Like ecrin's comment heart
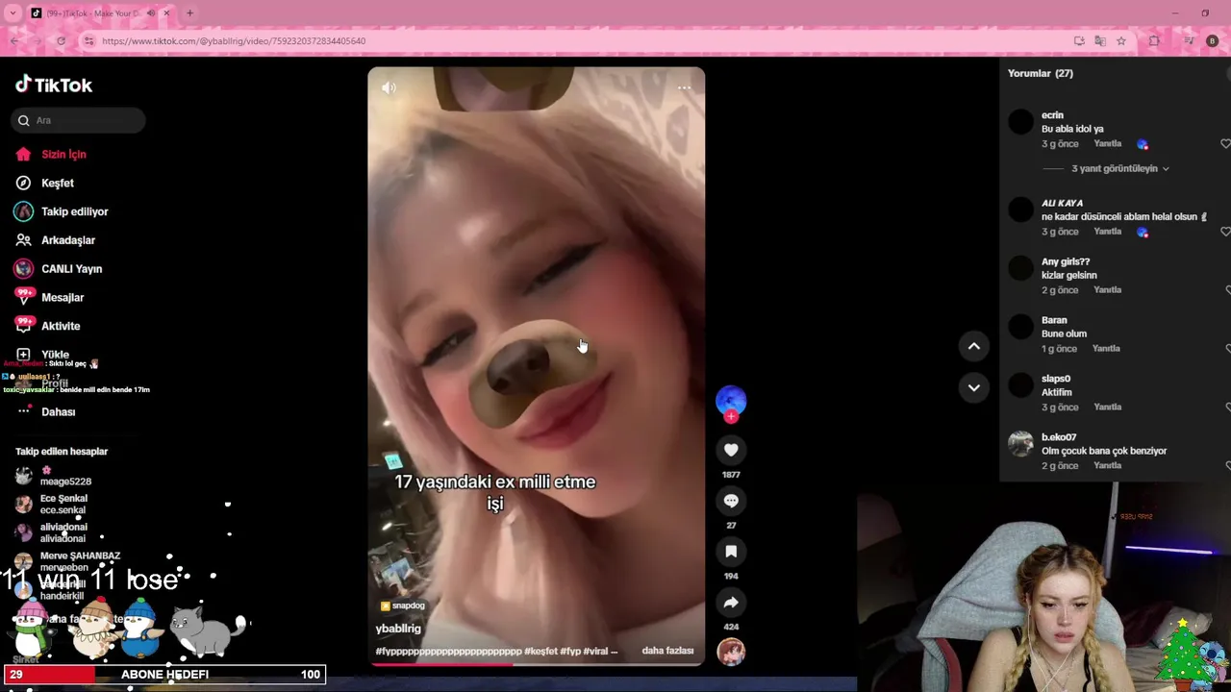 pyautogui.click(x=1225, y=143)
